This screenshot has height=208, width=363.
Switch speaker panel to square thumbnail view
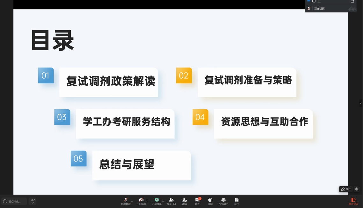(x=314, y=1)
